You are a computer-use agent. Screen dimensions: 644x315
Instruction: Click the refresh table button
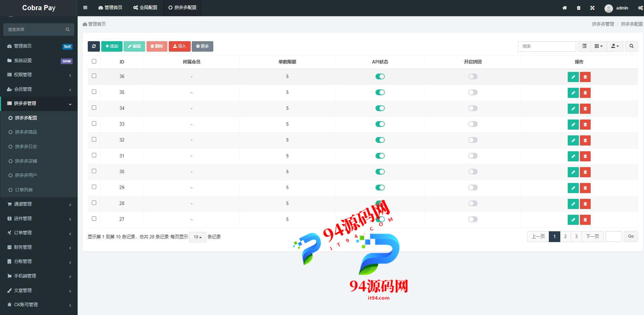click(94, 46)
